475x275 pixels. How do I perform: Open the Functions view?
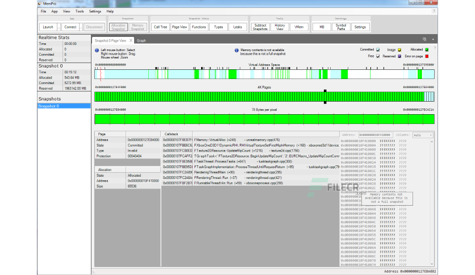coord(199,27)
